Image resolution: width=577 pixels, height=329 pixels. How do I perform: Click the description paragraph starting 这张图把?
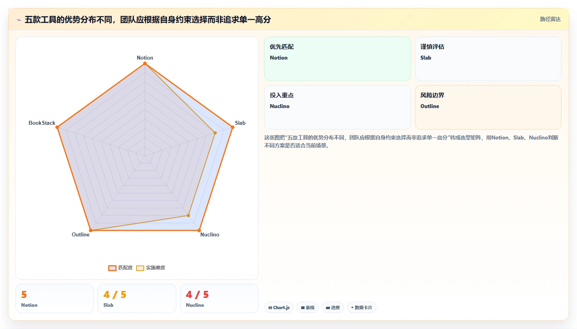coord(411,141)
